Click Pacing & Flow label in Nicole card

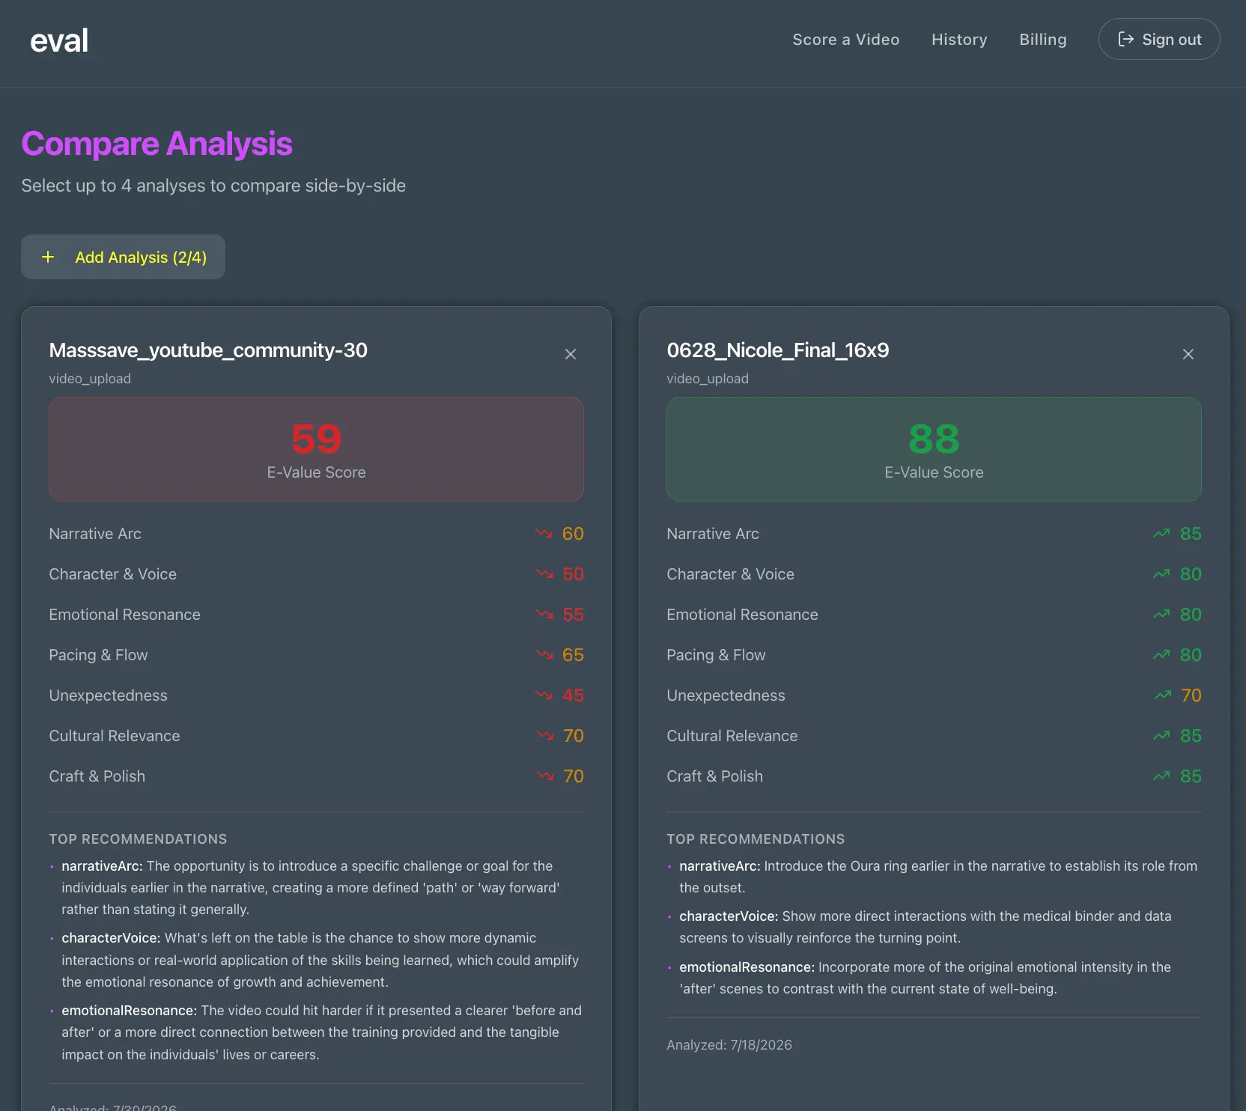(x=716, y=655)
